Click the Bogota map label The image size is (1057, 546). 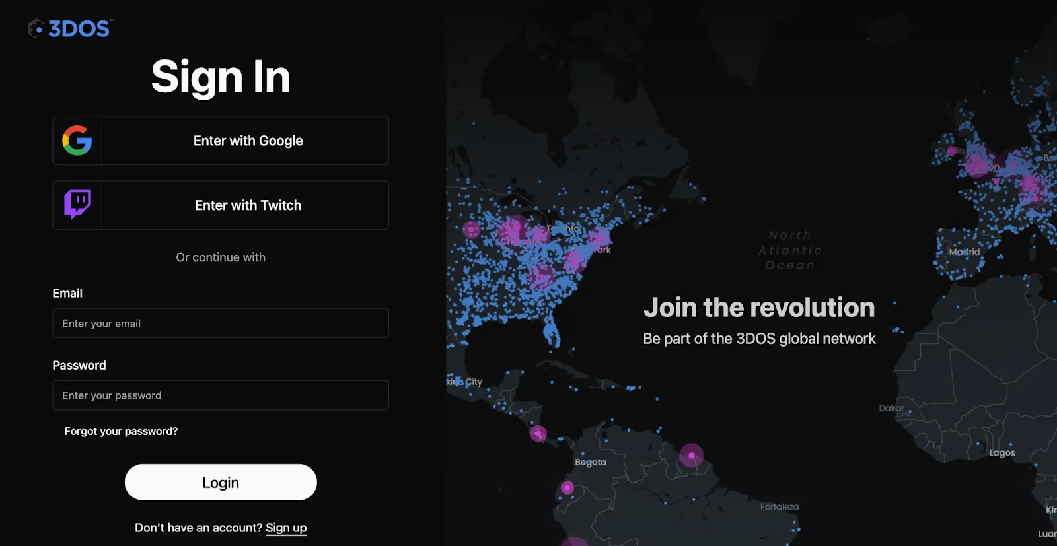click(591, 462)
